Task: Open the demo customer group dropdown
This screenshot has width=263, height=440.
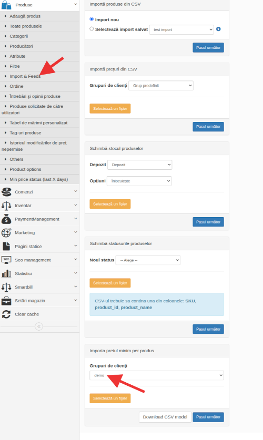Action: pyautogui.click(x=157, y=375)
